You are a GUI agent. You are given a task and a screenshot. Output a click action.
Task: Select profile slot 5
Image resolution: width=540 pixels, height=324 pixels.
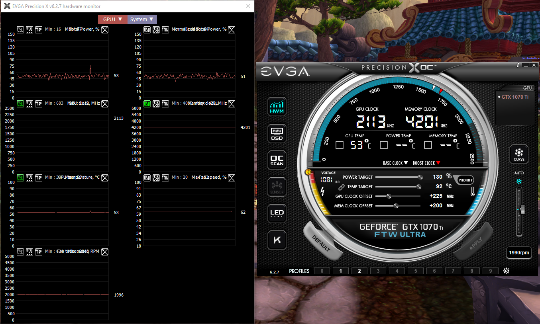pos(415,271)
